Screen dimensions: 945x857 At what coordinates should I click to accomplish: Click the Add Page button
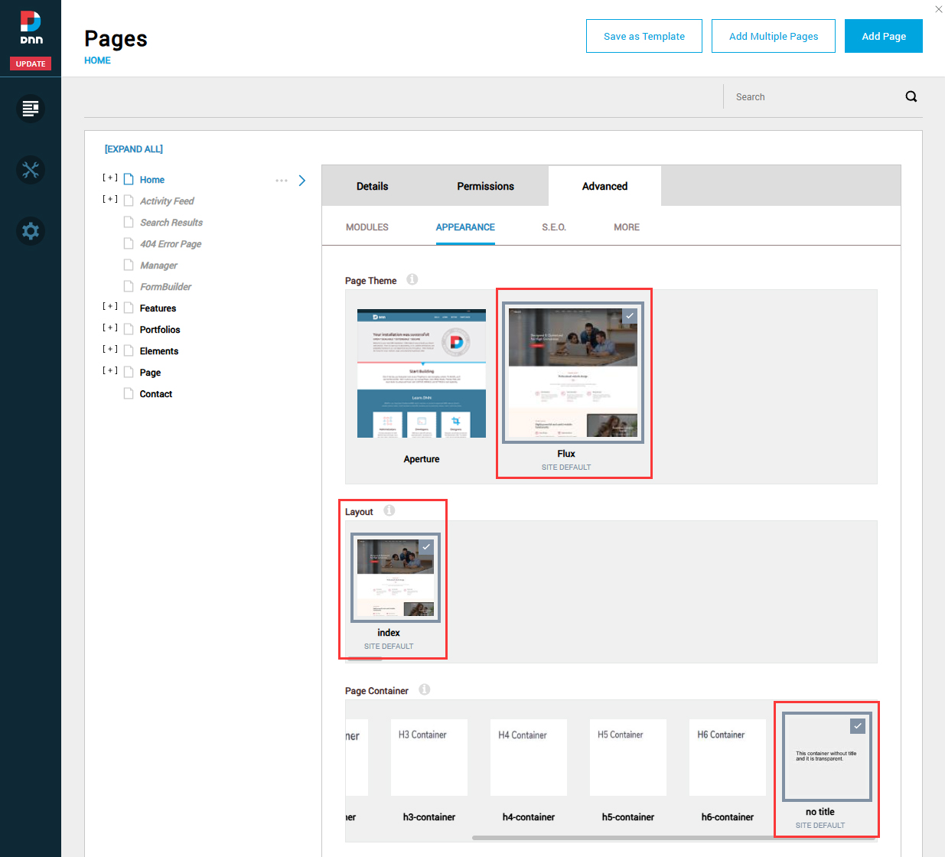pyautogui.click(x=884, y=36)
